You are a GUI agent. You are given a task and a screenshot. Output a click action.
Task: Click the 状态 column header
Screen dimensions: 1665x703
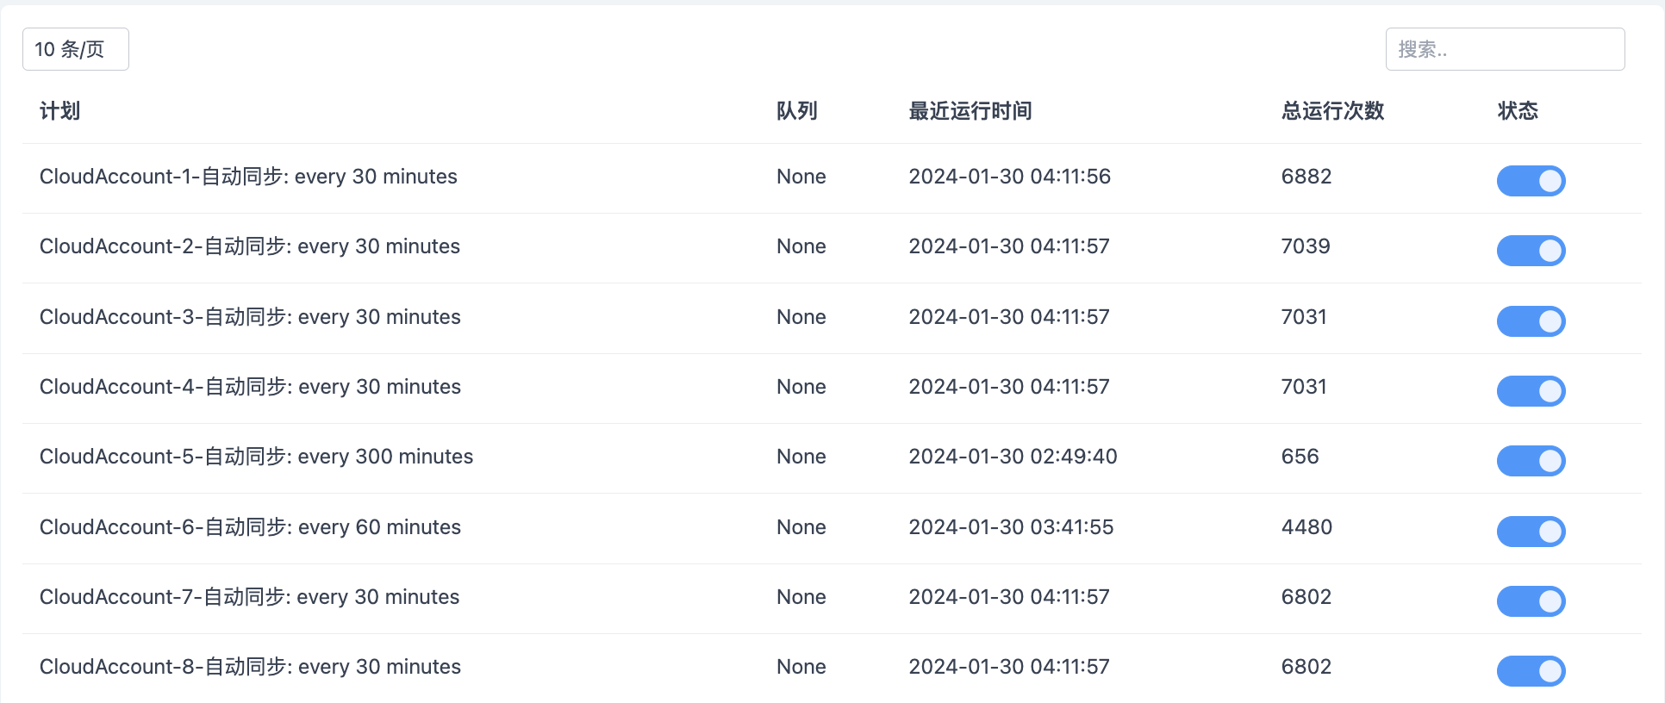pos(1518,111)
